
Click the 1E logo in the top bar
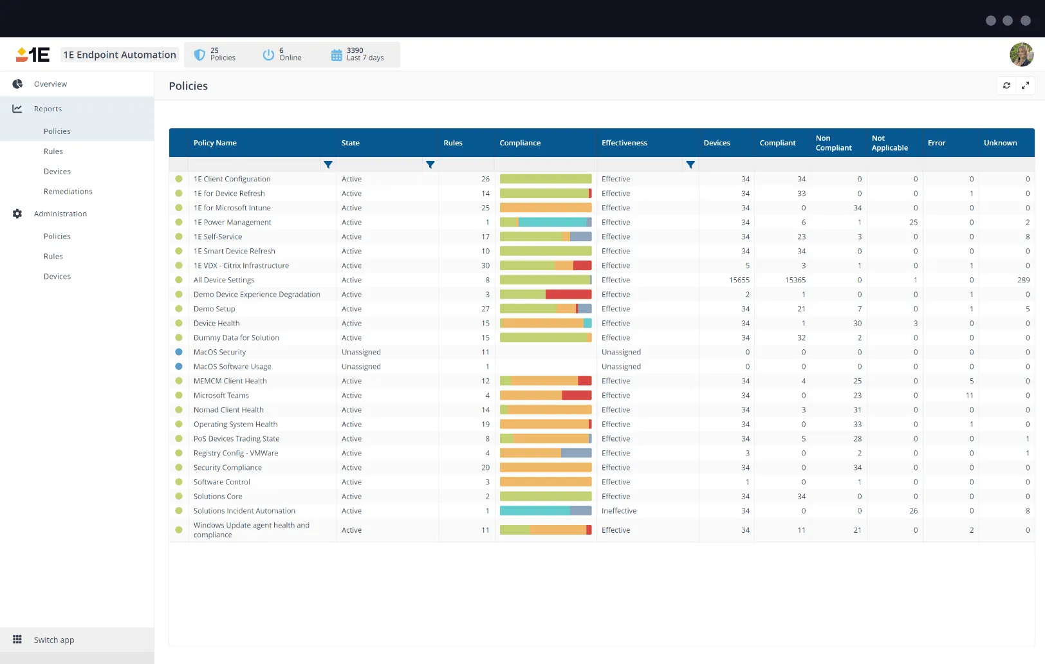[x=33, y=54]
